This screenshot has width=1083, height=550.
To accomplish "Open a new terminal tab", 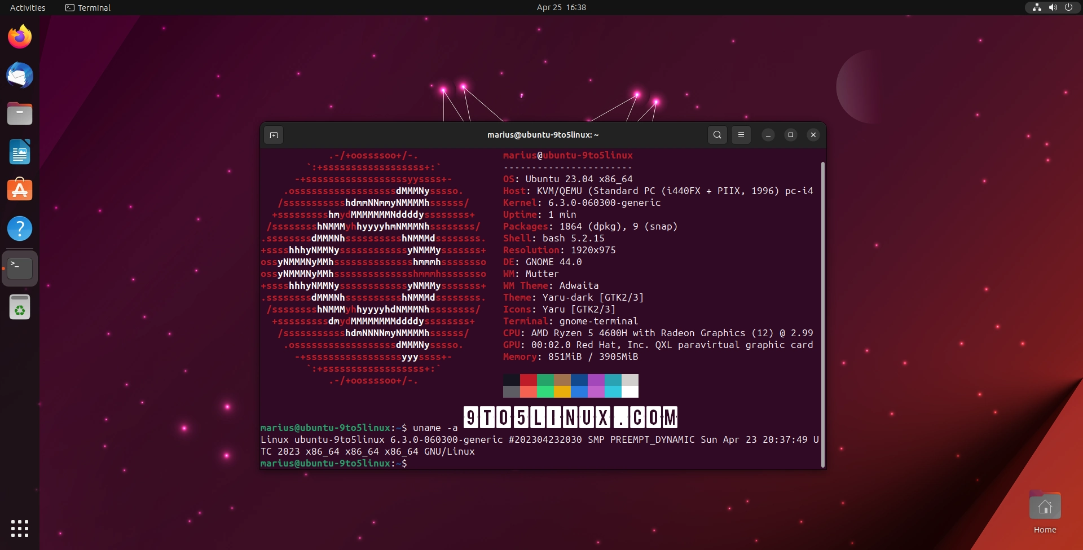I will click(x=273, y=135).
